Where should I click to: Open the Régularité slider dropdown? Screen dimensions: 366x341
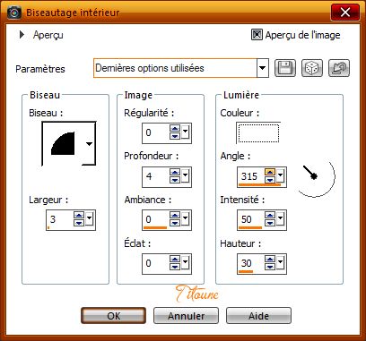(185, 132)
